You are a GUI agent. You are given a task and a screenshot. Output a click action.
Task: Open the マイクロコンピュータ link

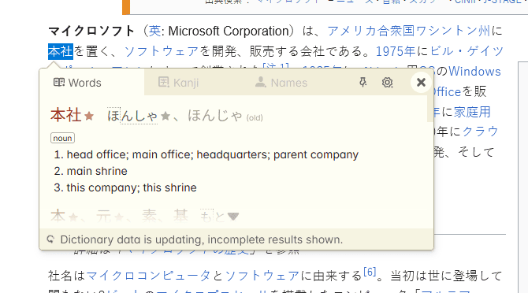(x=148, y=276)
